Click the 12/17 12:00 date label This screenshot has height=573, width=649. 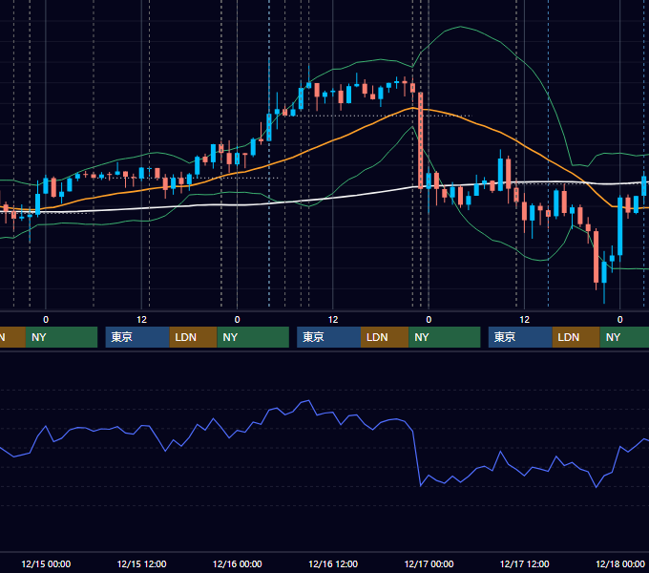[524, 563]
